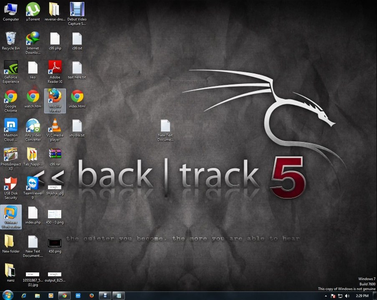Click the 2:29 PM clock
Image resolution: width=377 pixels, height=300 pixels.
pyautogui.click(x=362, y=296)
